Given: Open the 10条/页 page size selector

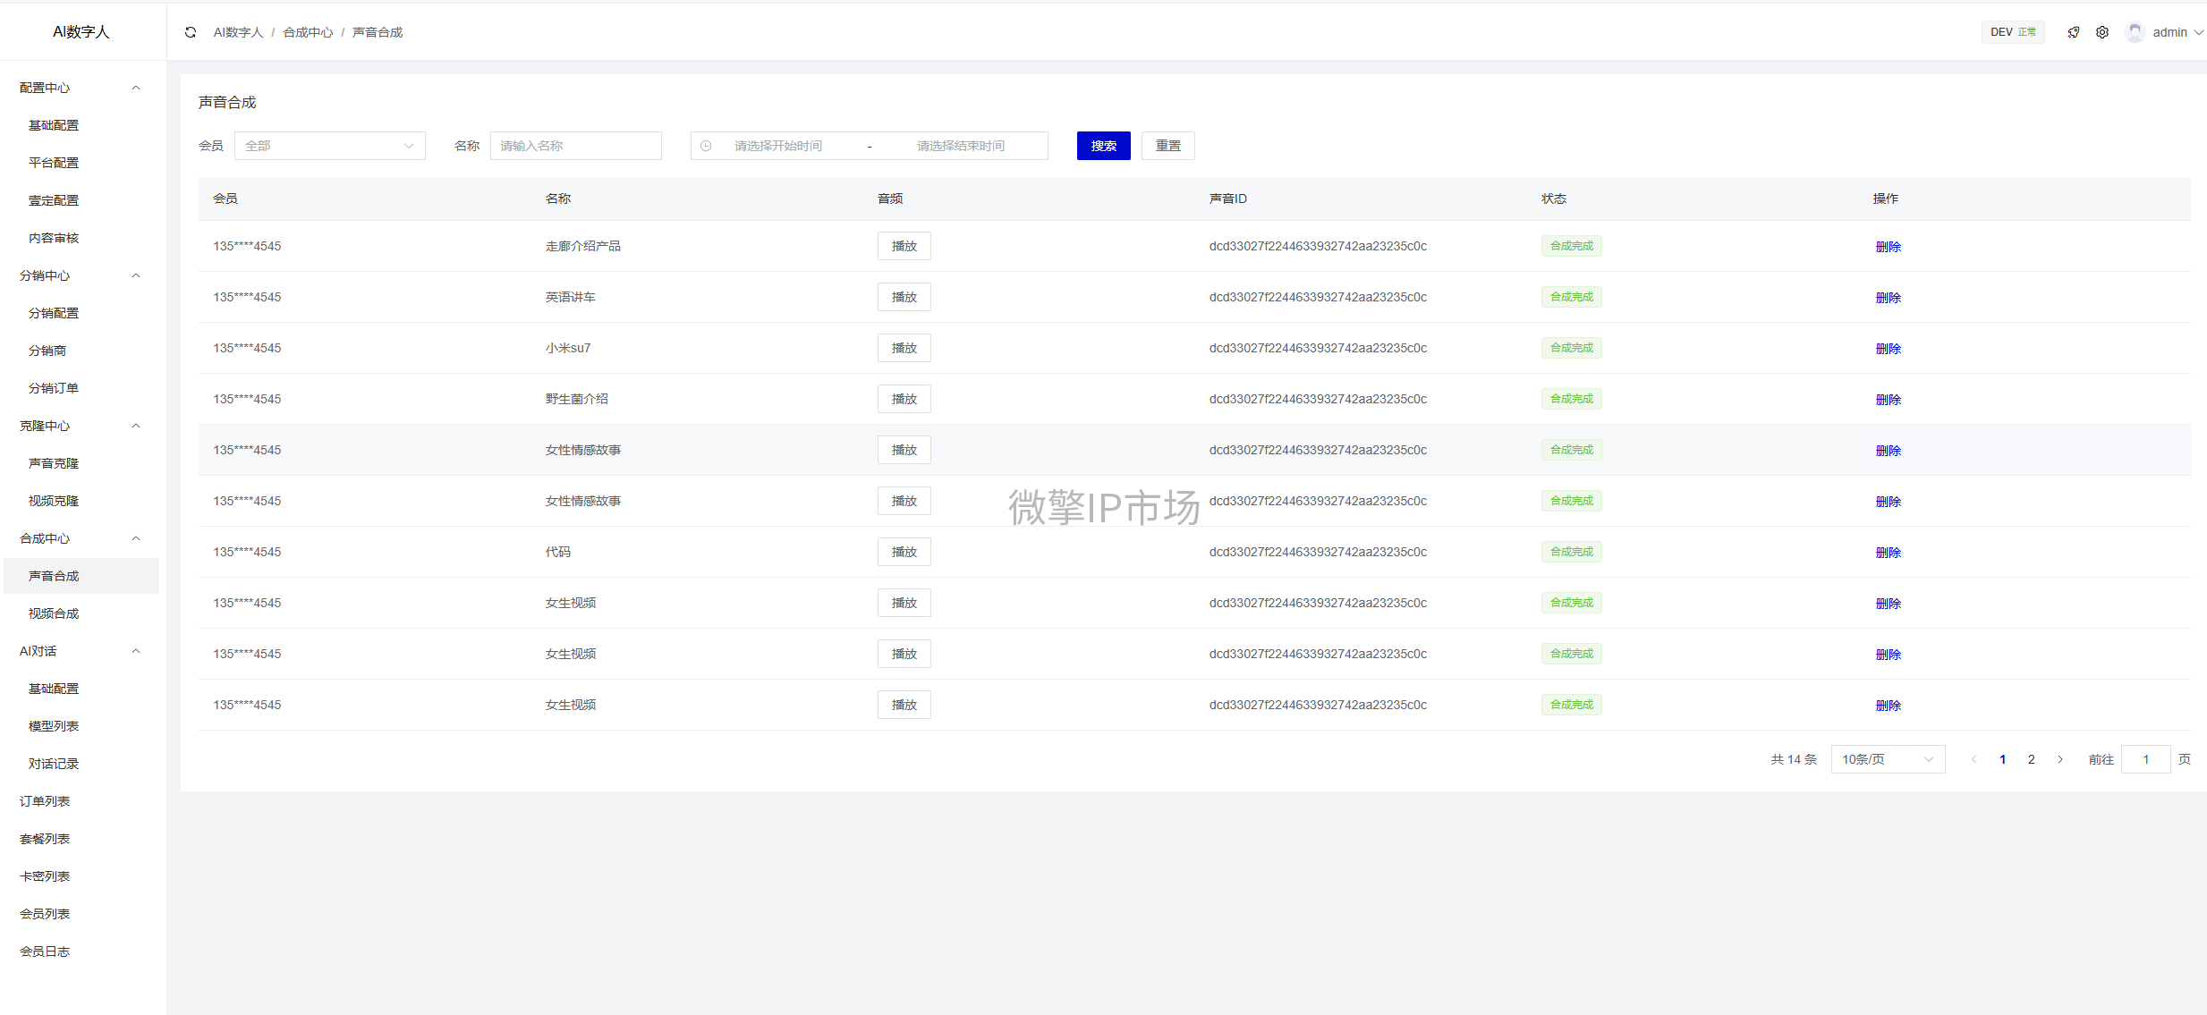Looking at the screenshot, I should pos(1888,759).
